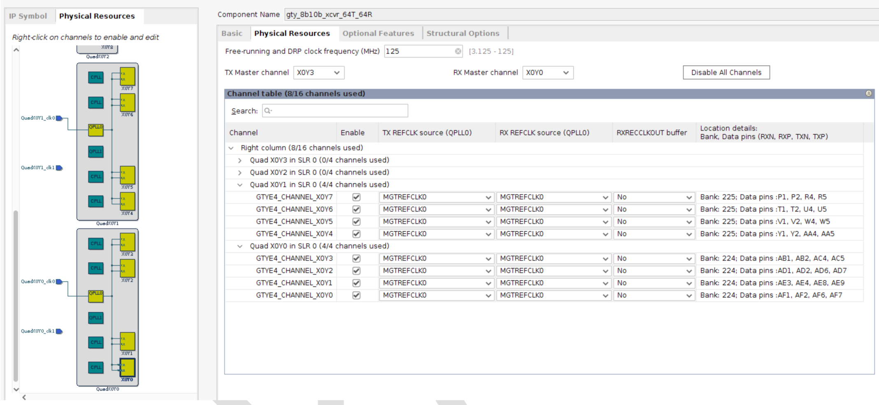The image size is (879, 405).
Task: Clear the free-running clock frequency field
Action: coord(458,51)
